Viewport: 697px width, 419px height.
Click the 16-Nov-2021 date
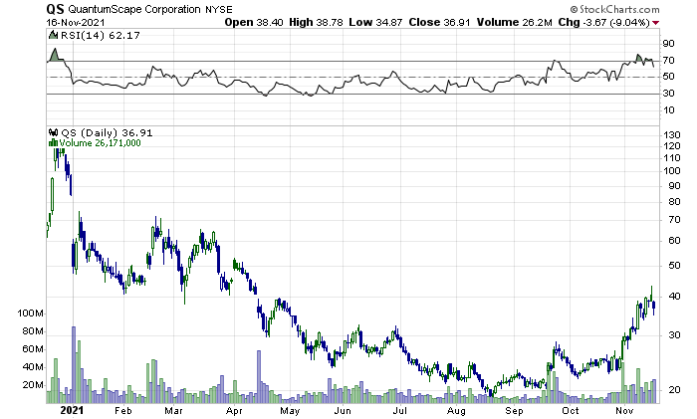[76, 22]
